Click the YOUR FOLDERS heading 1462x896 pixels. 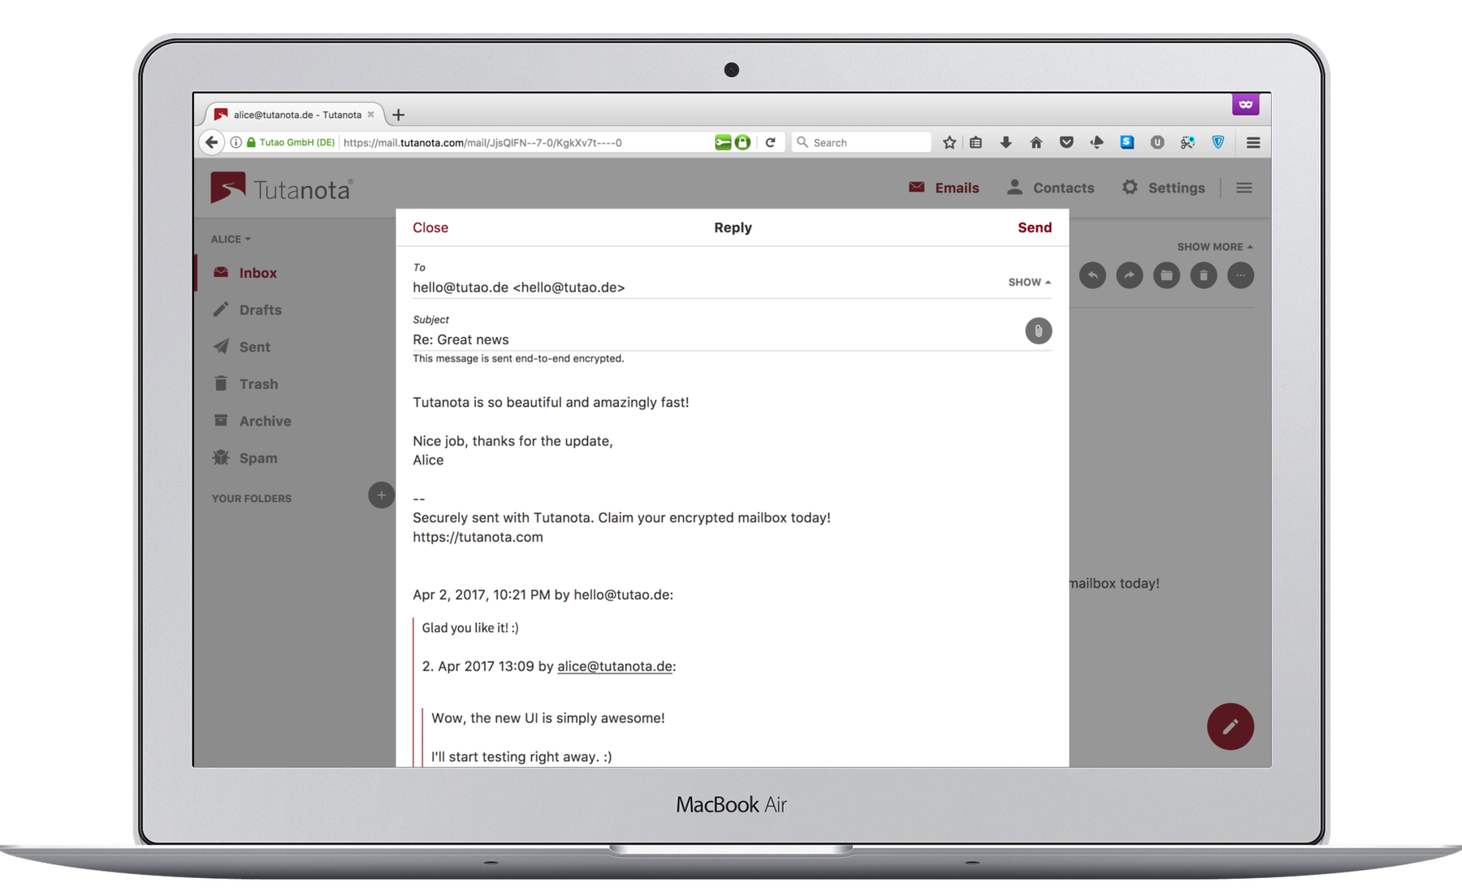(x=251, y=499)
